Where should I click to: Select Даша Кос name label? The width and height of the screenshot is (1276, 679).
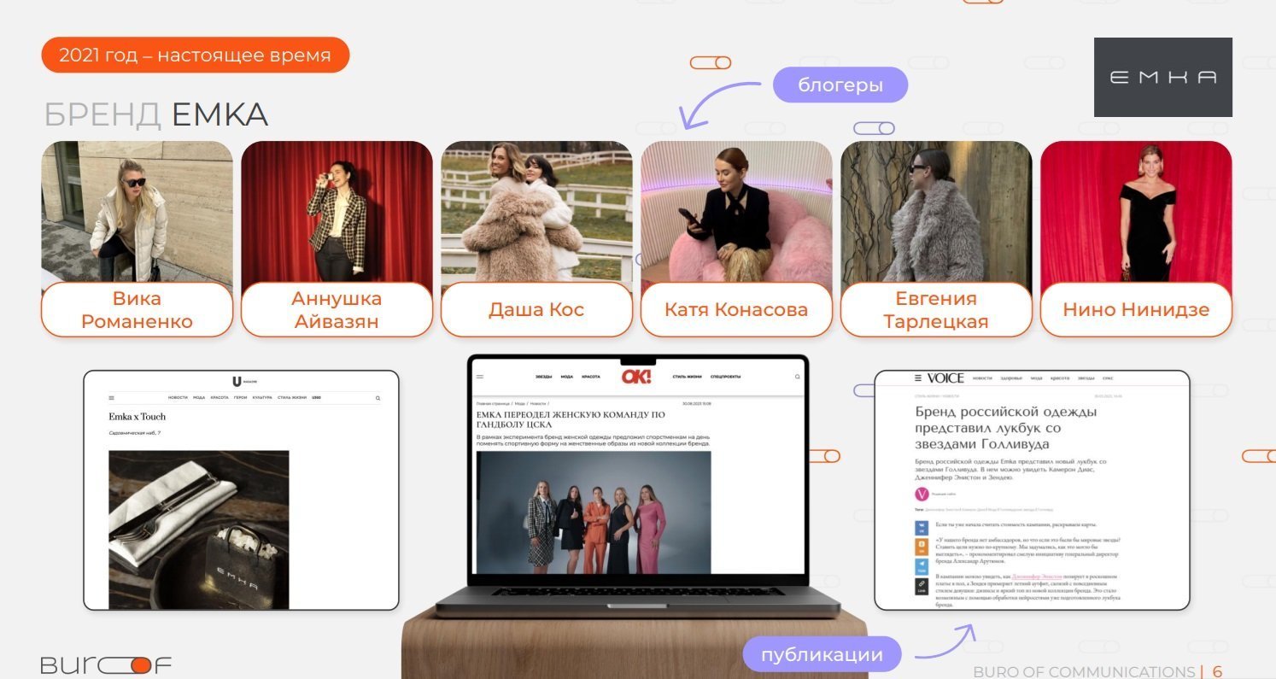click(x=536, y=310)
